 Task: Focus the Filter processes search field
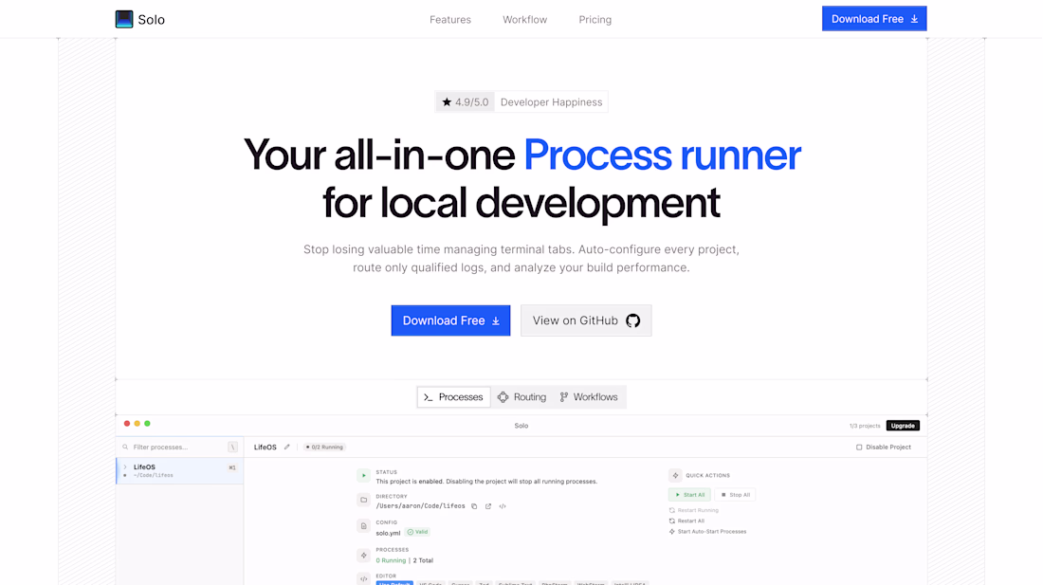point(178,447)
